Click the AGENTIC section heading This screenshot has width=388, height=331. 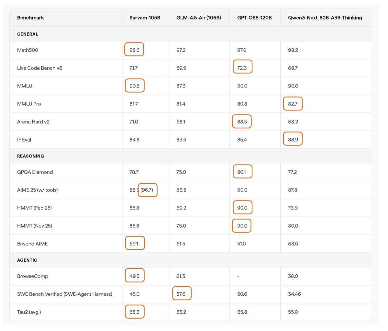(27, 260)
